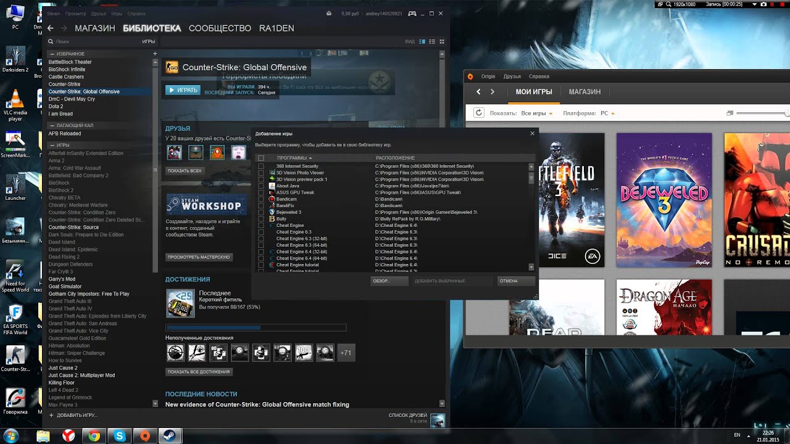Click Показать всех friends button

tap(185, 170)
